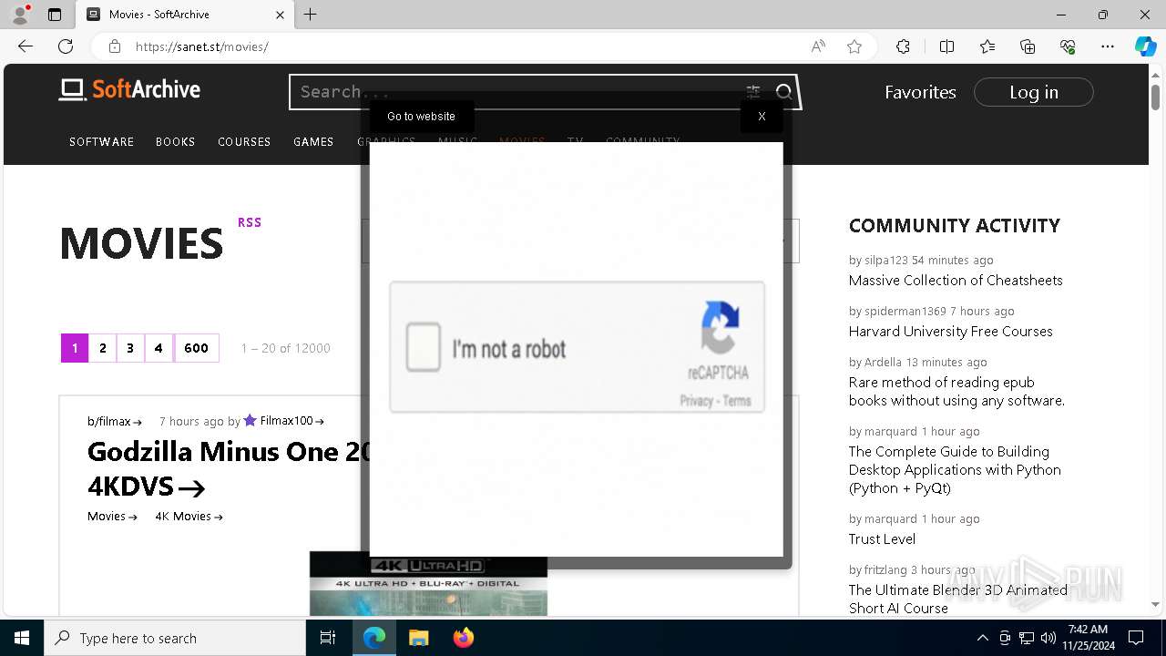Close the Movies - SoftArchive tab
Viewport: 1166px width, 656px height.
[280, 15]
